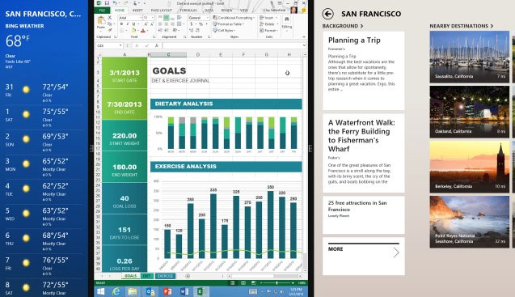Adjust the zoom slider in Excel status bar

(x=276, y=283)
